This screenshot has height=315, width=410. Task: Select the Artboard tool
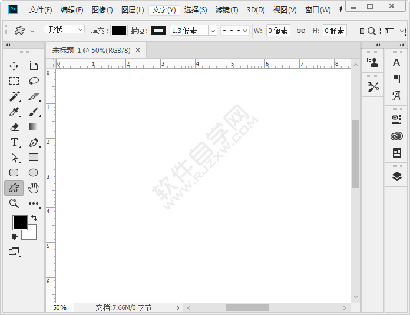pos(33,66)
